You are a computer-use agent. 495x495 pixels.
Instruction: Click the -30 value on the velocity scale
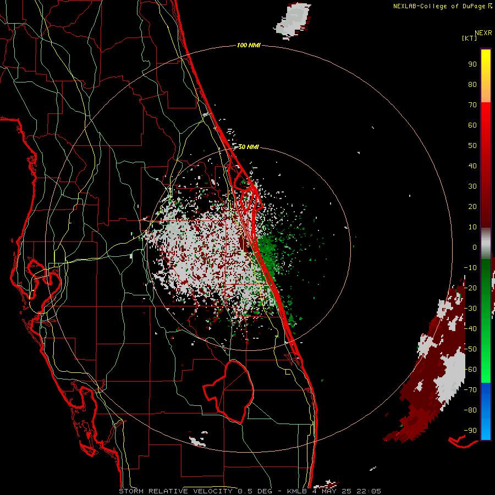click(x=470, y=309)
